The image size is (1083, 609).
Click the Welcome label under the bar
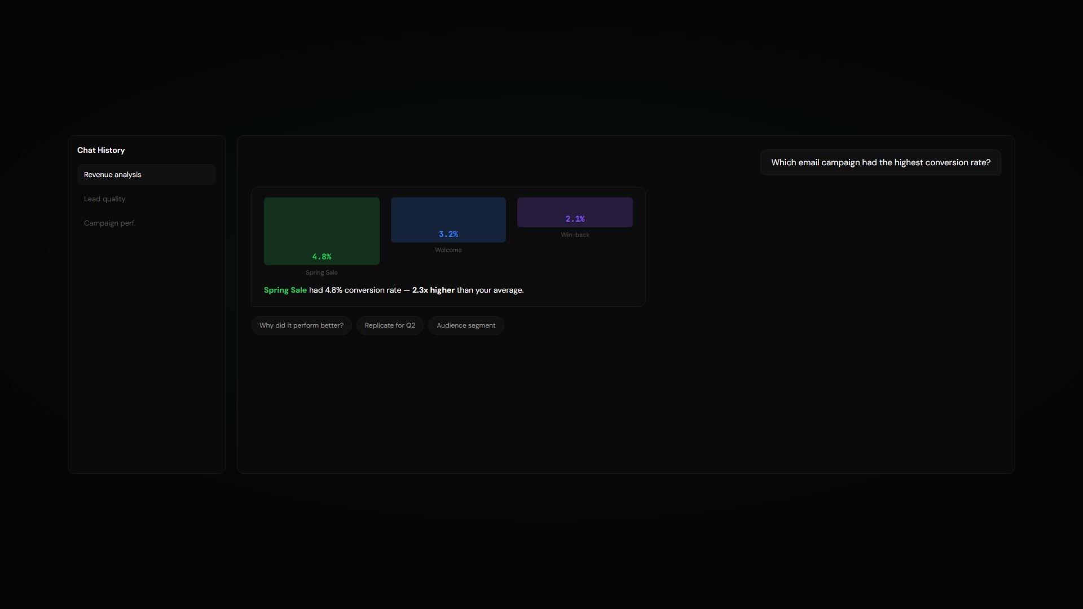[x=448, y=250]
